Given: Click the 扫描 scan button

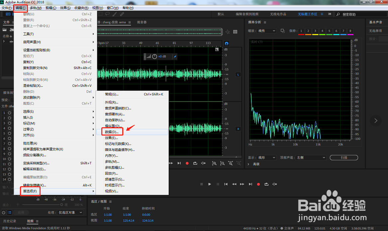Looking at the screenshot, I should point(344,157).
